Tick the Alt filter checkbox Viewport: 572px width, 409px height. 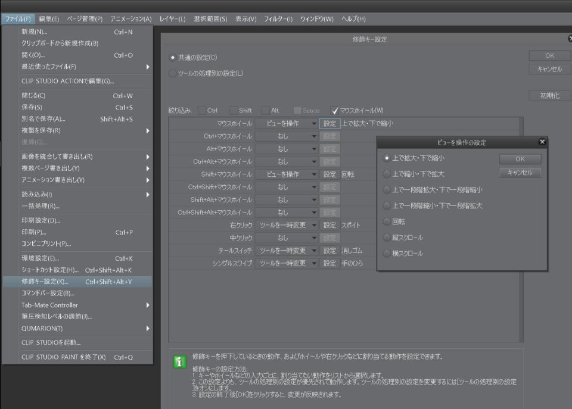[266, 111]
